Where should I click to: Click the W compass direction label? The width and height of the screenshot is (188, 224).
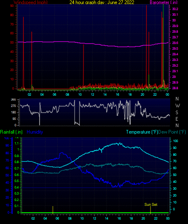178,106
